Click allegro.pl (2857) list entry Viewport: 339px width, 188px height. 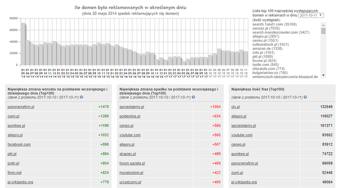[x=266, y=36]
